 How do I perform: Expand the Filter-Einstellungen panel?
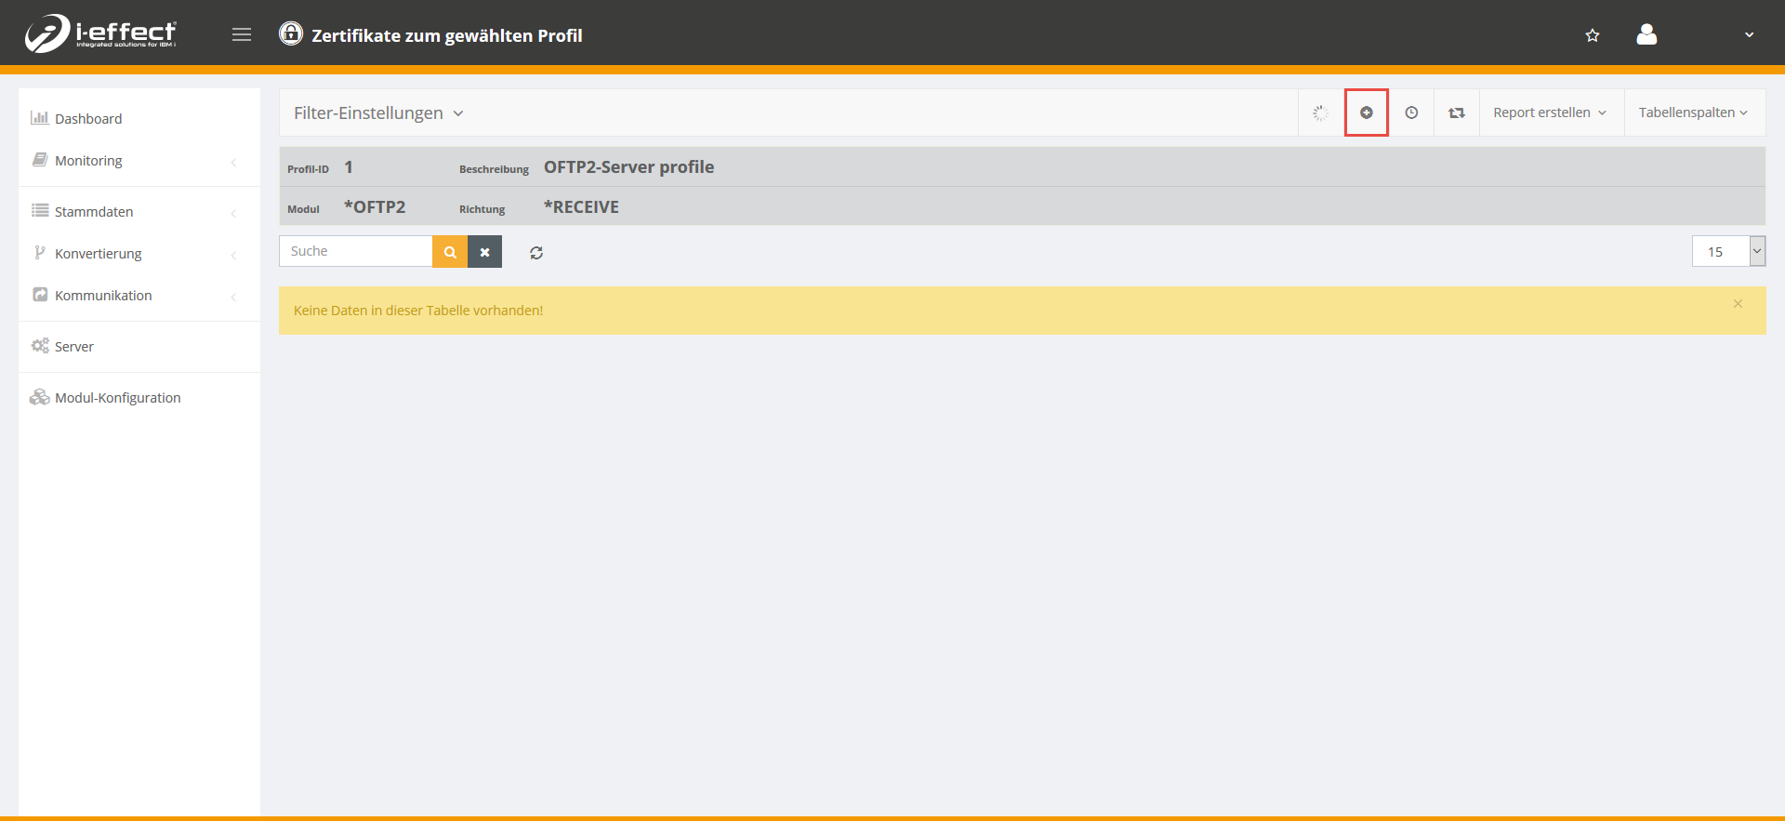point(378,113)
